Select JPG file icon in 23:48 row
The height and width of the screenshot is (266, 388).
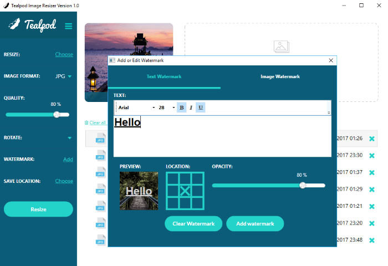tap(101, 240)
